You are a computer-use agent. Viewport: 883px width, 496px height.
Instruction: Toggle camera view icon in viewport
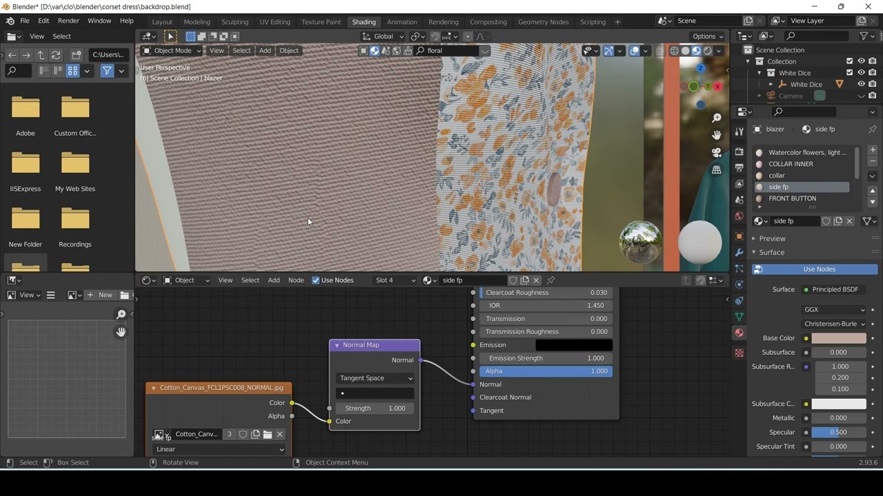click(x=717, y=152)
